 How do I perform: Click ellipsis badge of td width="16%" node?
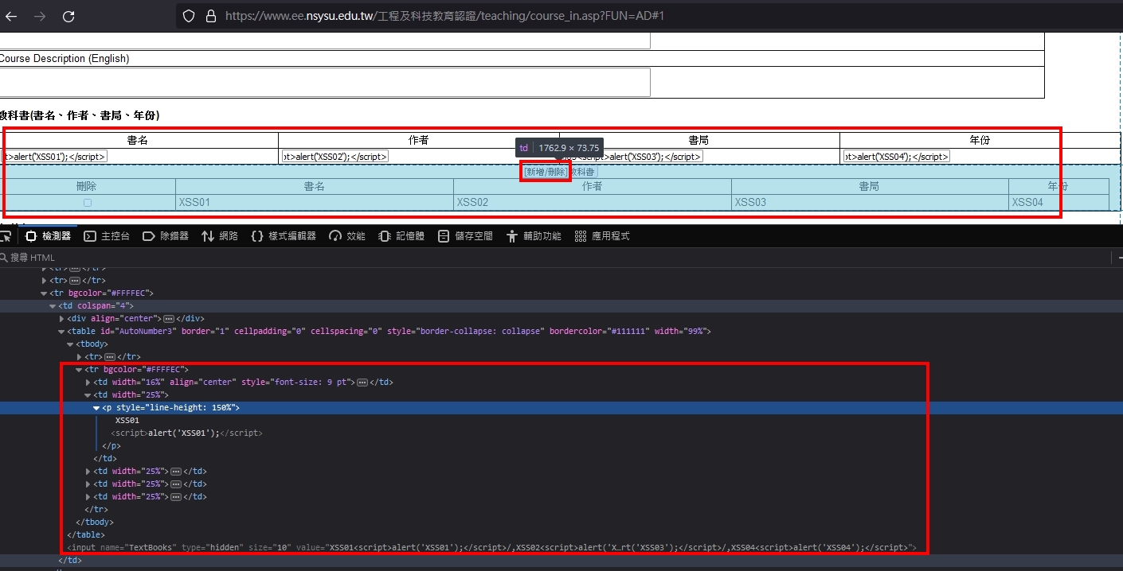362,383
